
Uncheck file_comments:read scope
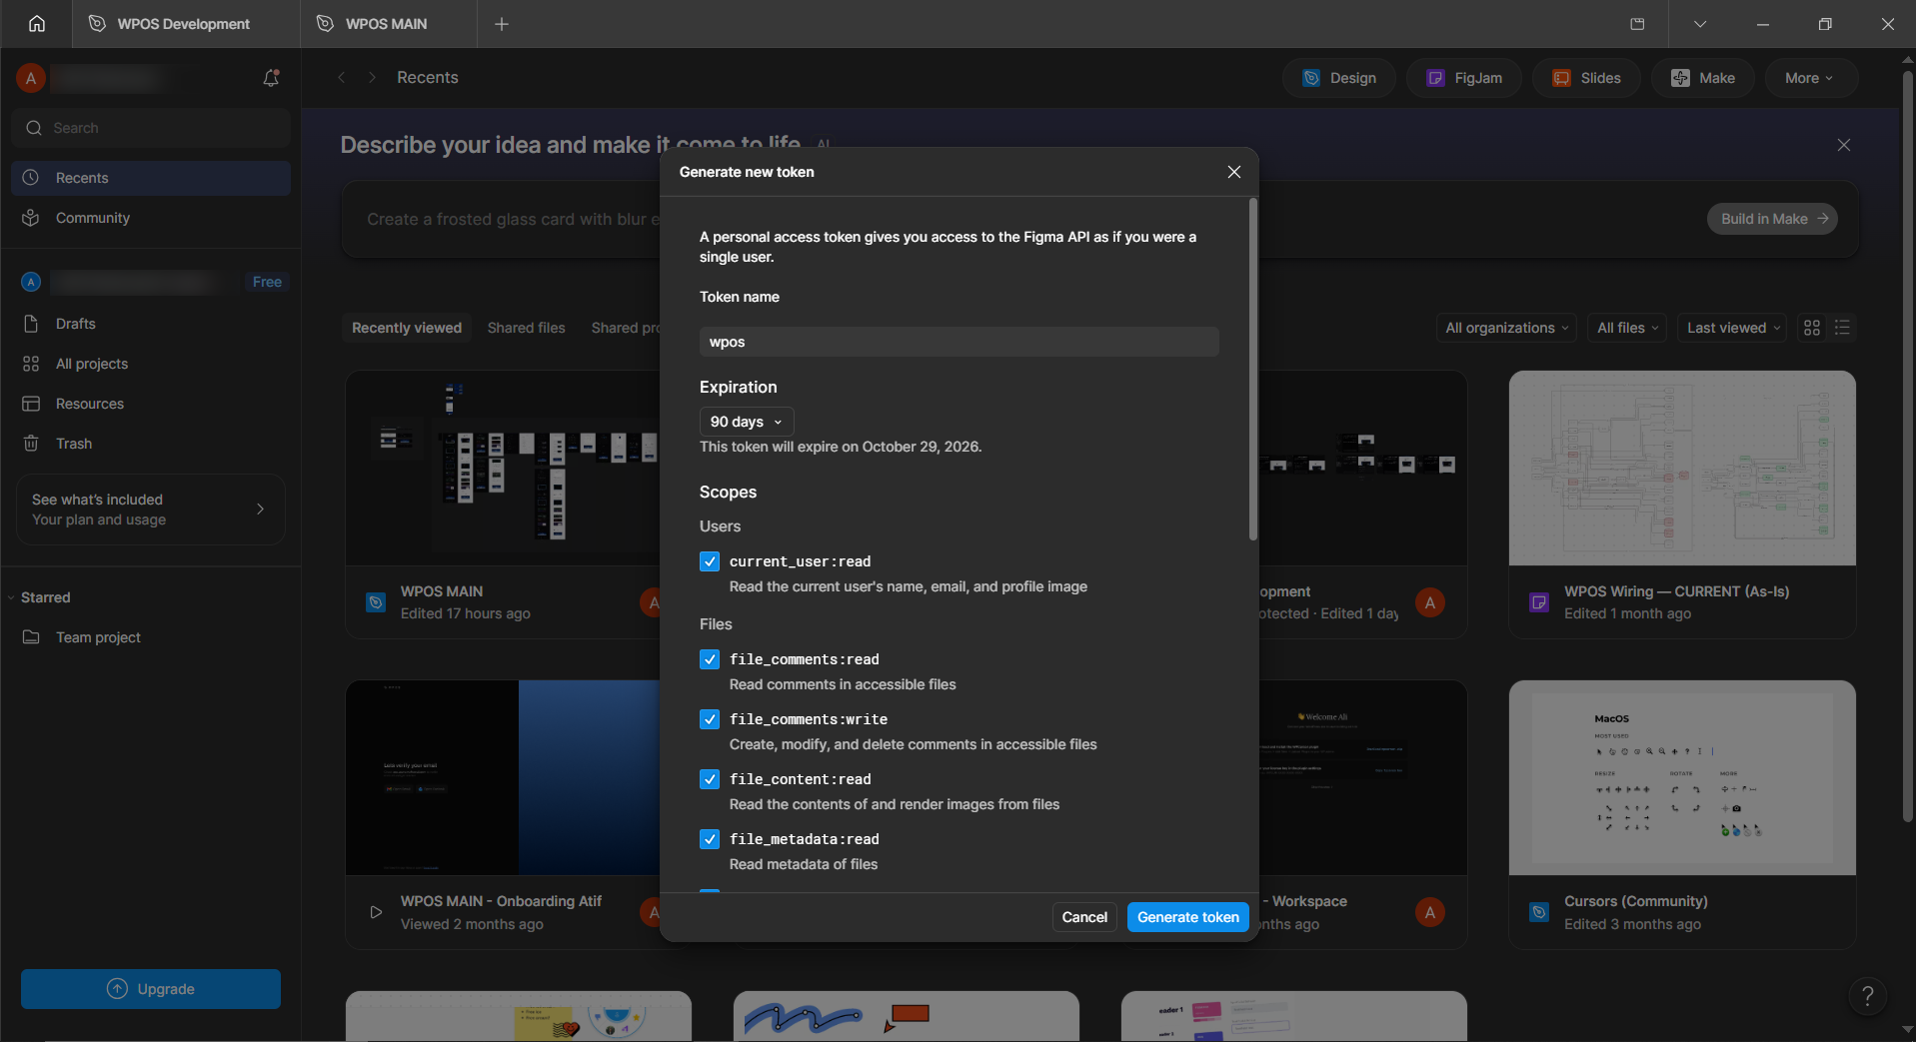(x=710, y=659)
